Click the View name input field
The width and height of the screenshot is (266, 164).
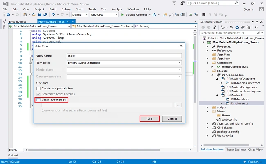click(124, 56)
